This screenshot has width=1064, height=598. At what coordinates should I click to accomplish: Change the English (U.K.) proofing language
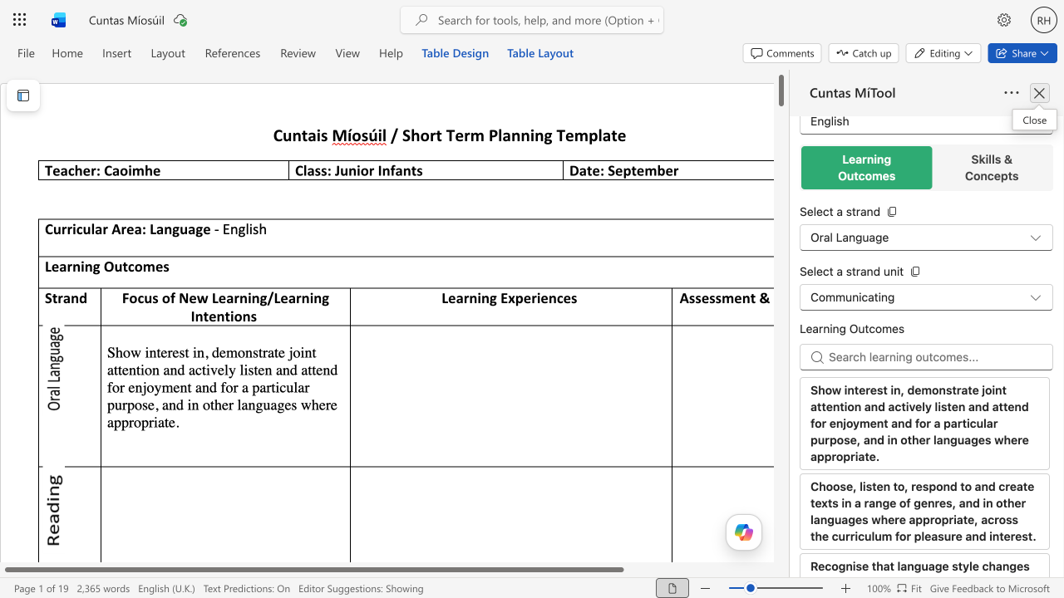[x=166, y=588]
